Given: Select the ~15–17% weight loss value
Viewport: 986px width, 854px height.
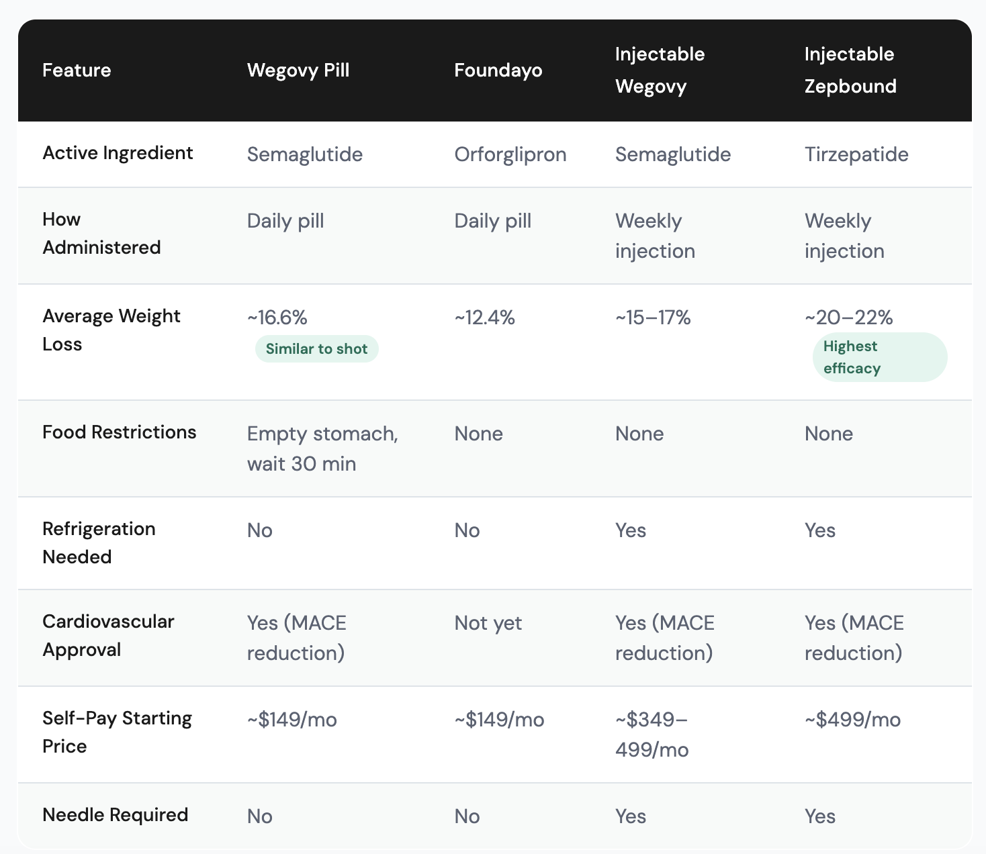Looking at the screenshot, I should (653, 317).
